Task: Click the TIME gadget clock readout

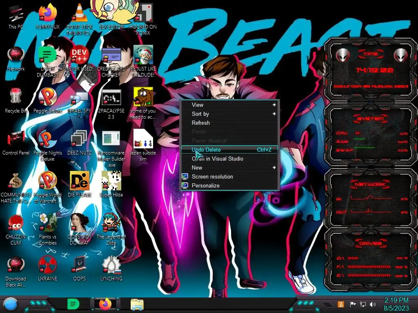Action: [375, 70]
